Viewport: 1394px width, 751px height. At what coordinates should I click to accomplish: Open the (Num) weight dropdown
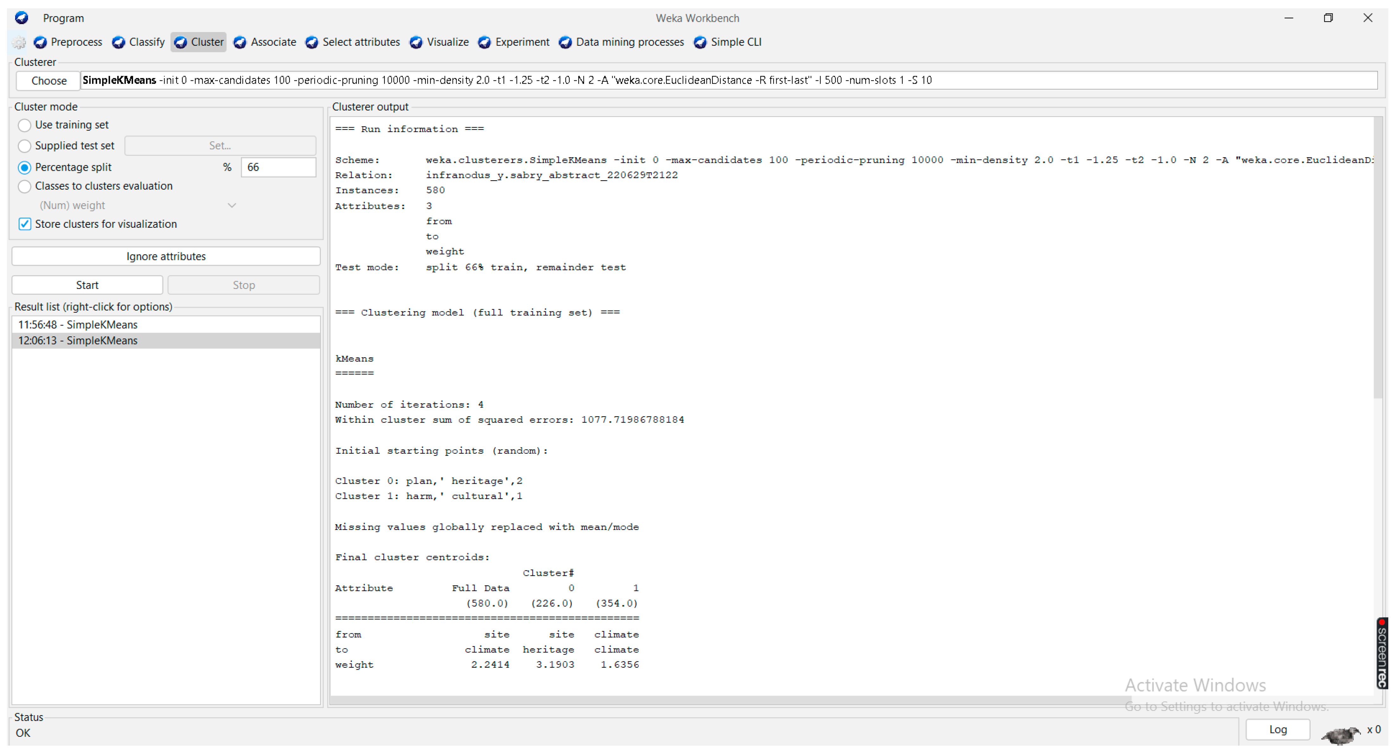click(x=232, y=205)
